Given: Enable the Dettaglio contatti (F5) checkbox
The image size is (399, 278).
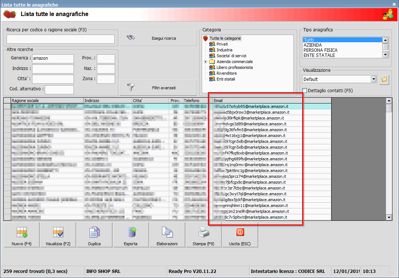Looking at the screenshot, I should coord(304,91).
